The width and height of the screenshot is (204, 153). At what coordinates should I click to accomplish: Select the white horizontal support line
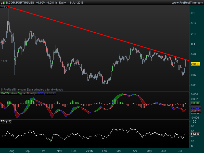point(102,63)
